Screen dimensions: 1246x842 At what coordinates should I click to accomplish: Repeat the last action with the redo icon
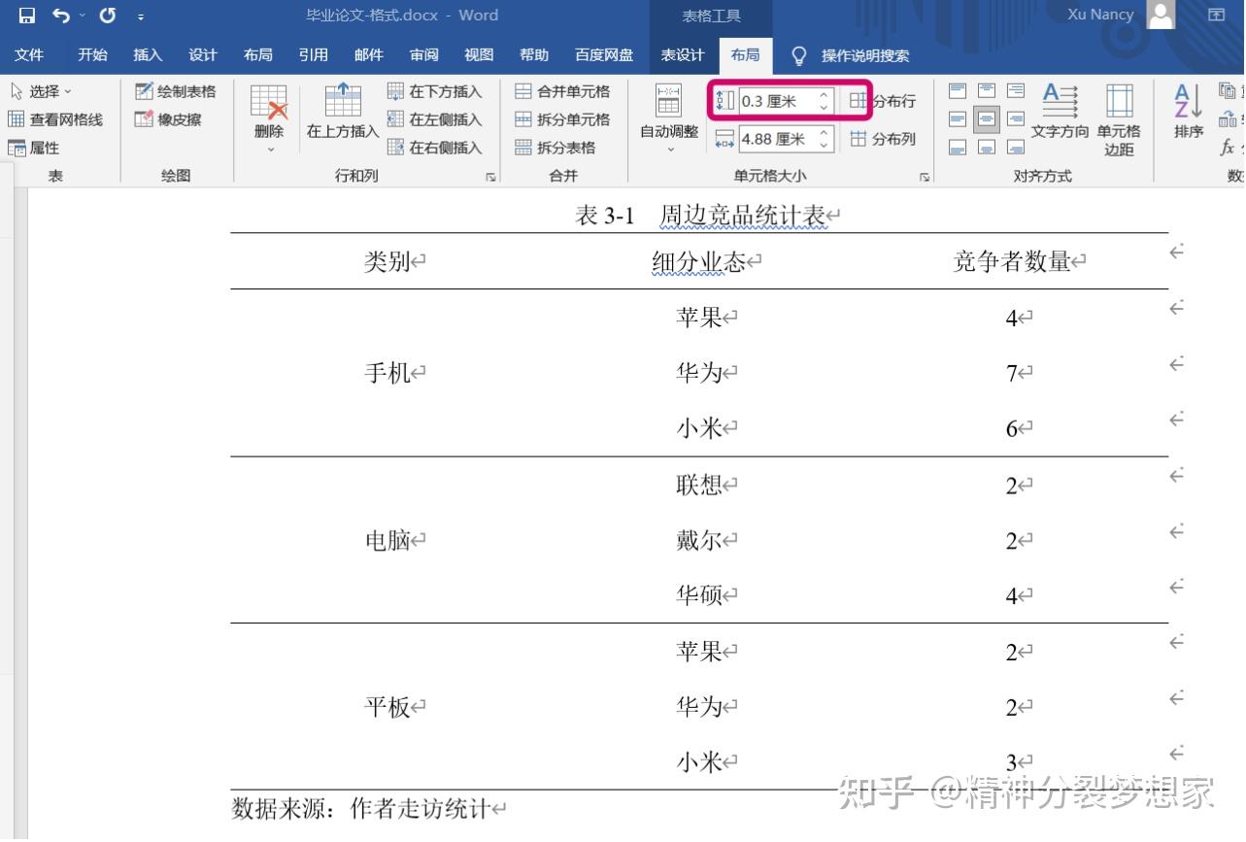click(108, 16)
